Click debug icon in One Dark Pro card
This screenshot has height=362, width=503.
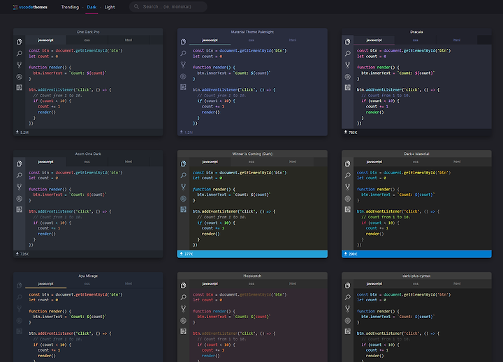coord(20,77)
